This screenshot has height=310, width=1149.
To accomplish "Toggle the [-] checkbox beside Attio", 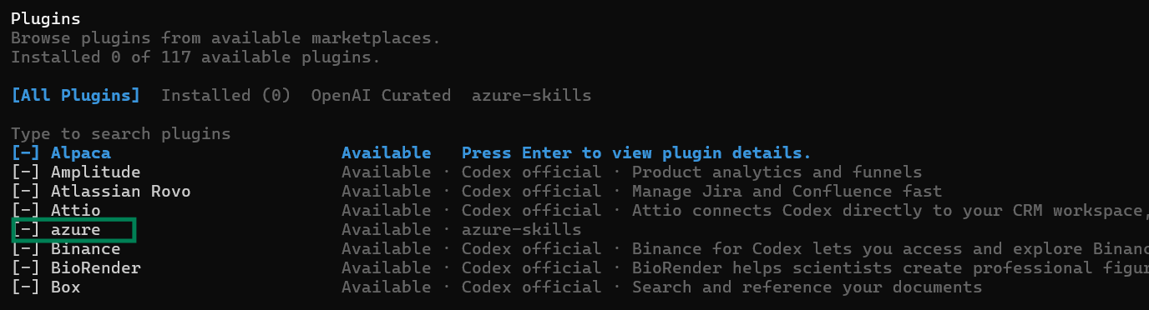I will tap(26, 211).
